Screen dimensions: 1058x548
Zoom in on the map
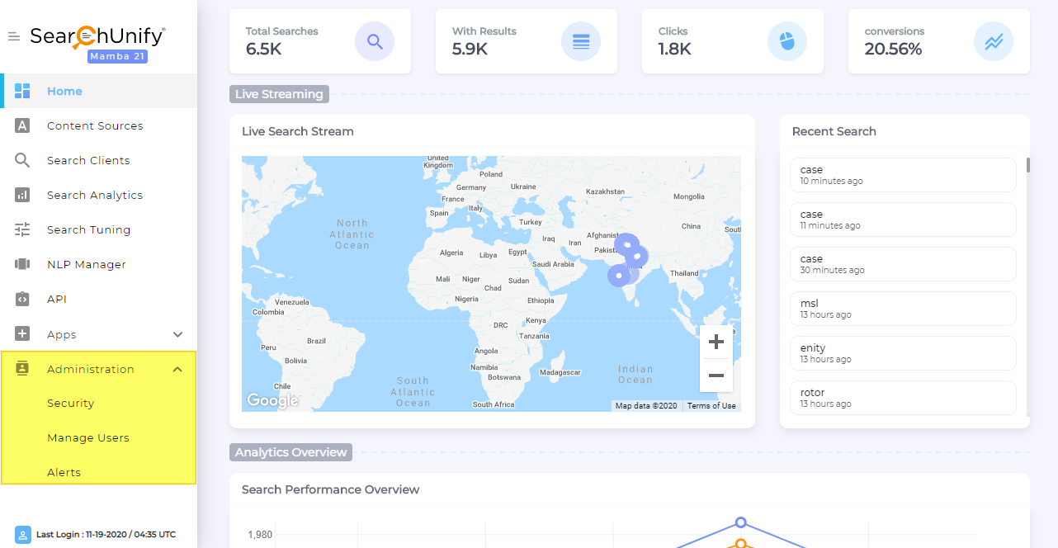click(716, 342)
